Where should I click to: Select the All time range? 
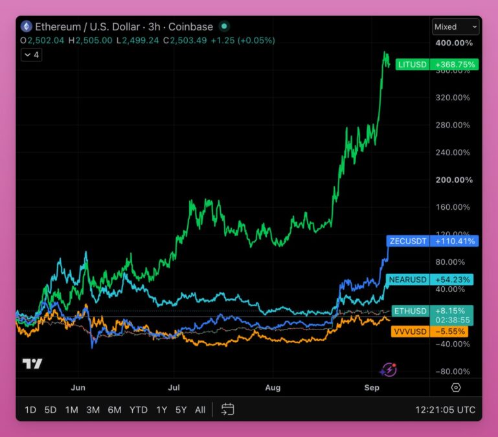tap(200, 410)
